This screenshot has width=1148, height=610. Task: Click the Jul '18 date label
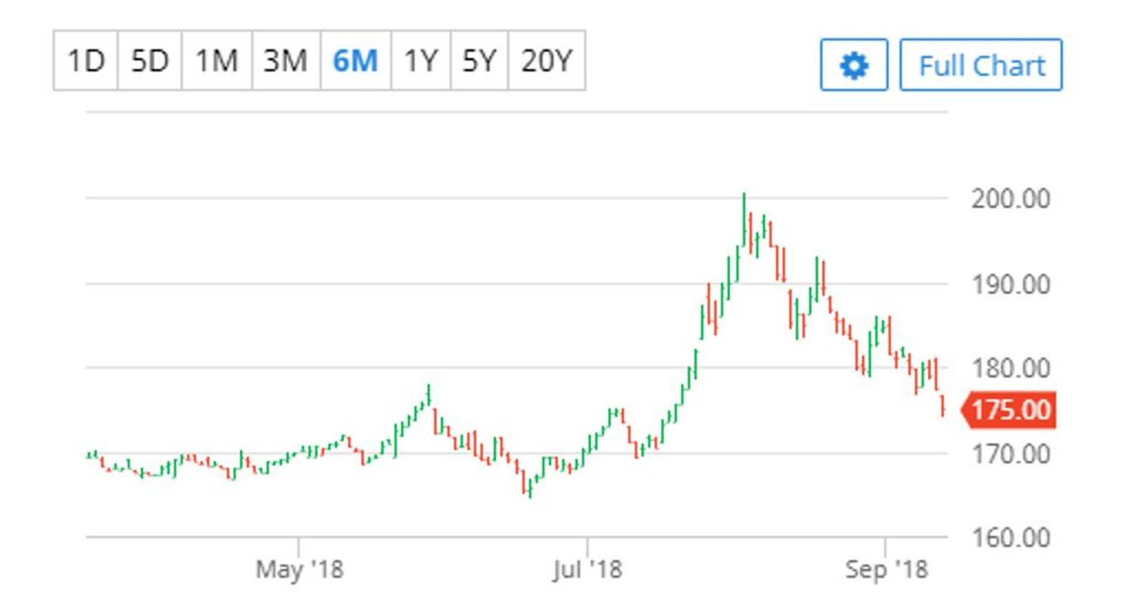pos(587,569)
